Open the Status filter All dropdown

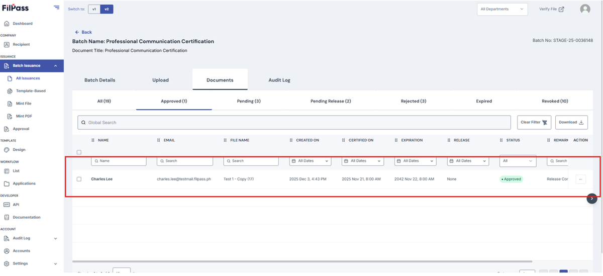click(518, 161)
